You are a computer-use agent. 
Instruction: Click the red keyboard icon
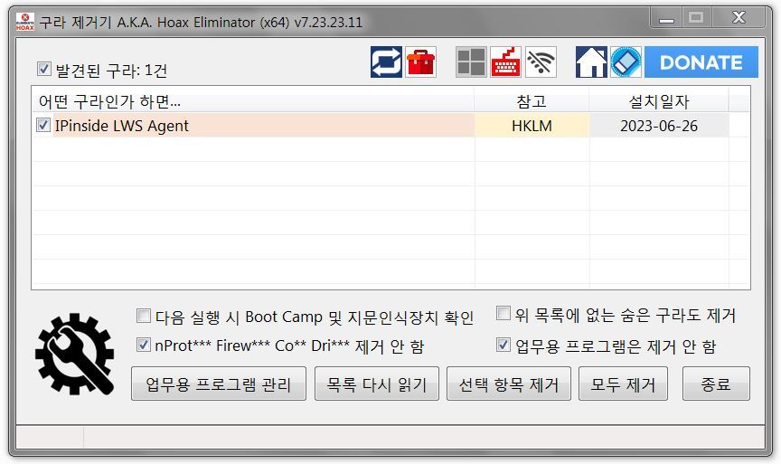(506, 62)
